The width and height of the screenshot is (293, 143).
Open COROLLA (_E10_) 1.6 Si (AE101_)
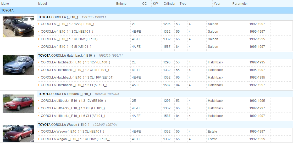pyautogui.click(x=66, y=47)
